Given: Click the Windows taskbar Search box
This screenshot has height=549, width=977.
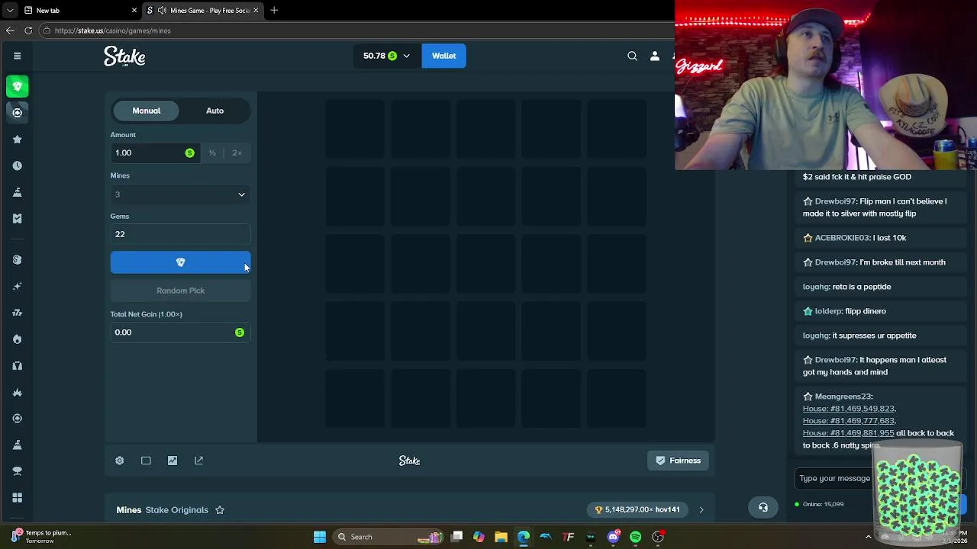Looking at the screenshot, I should pyautogui.click(x=388, y=537).
